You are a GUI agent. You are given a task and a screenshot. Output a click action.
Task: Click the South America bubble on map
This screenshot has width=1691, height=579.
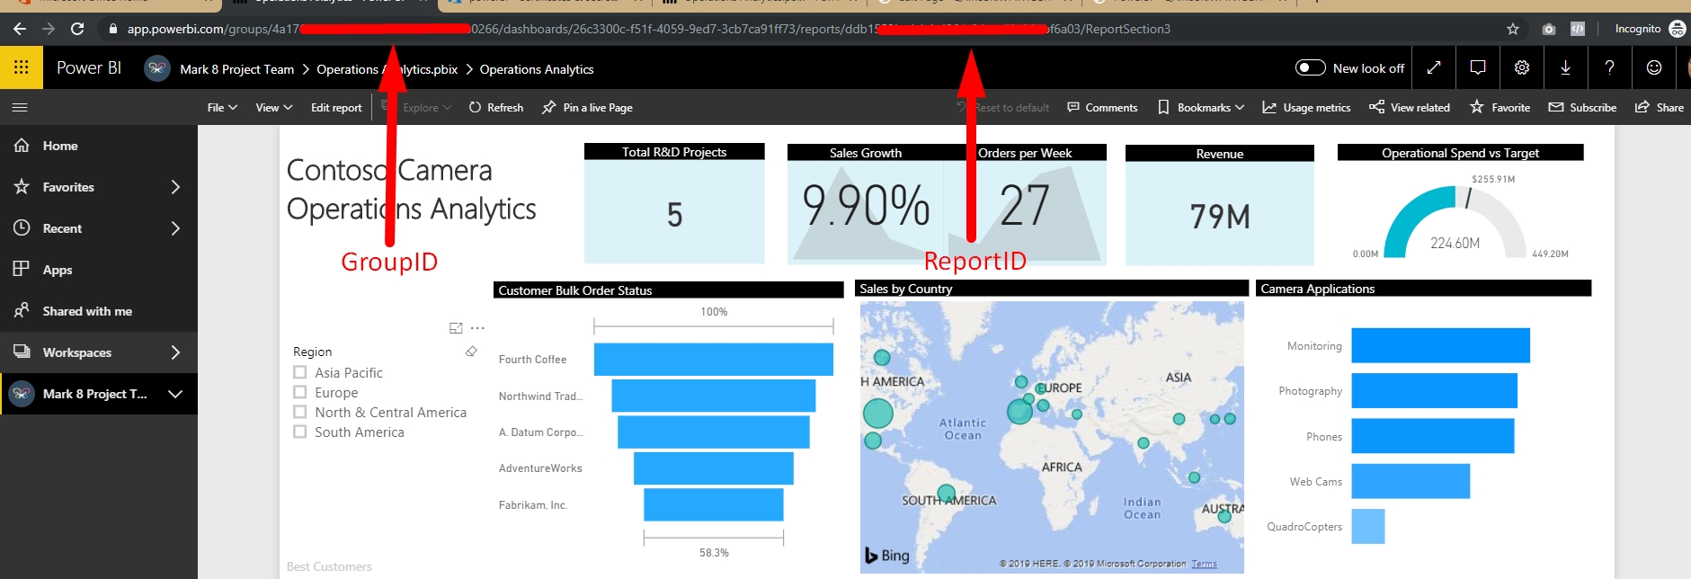coord(946,493)
